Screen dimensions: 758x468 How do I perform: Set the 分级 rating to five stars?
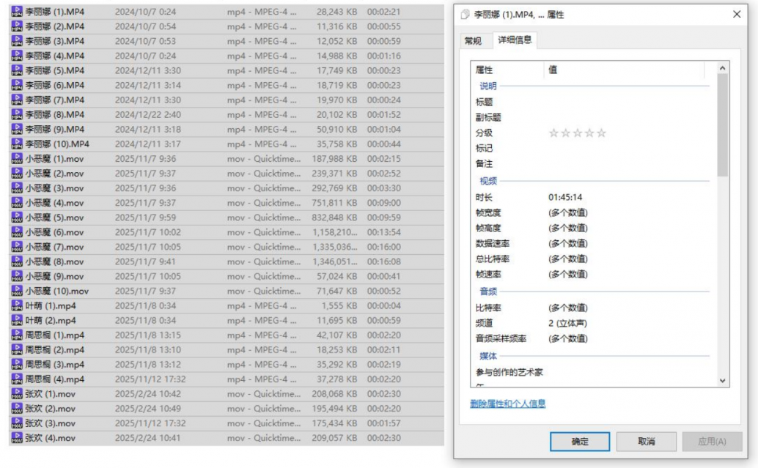click(x=602, y=133)
